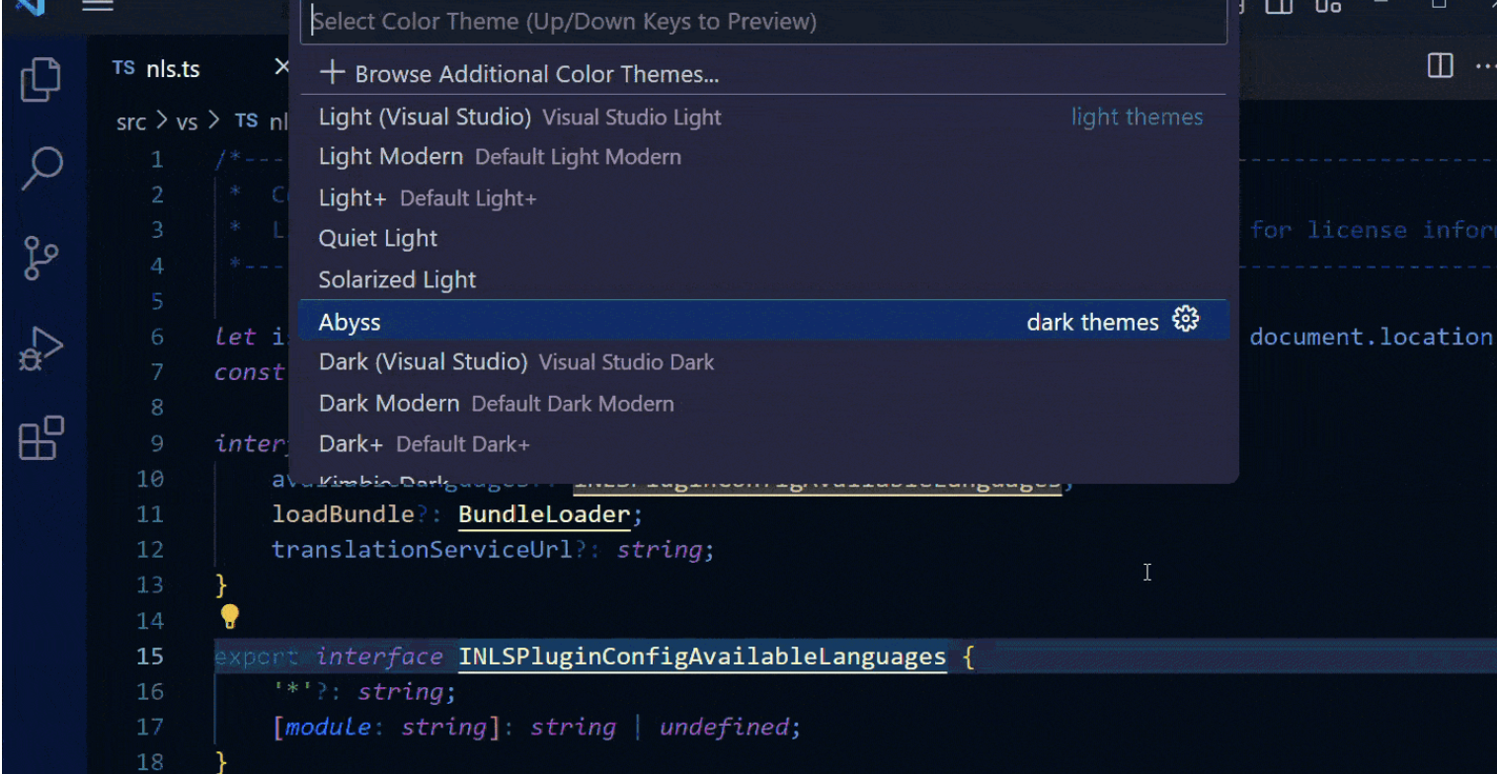This screenshot has height=774, width=1497.
Task: Click line number 11 in gutter
Action: click(x=150, y=514)
